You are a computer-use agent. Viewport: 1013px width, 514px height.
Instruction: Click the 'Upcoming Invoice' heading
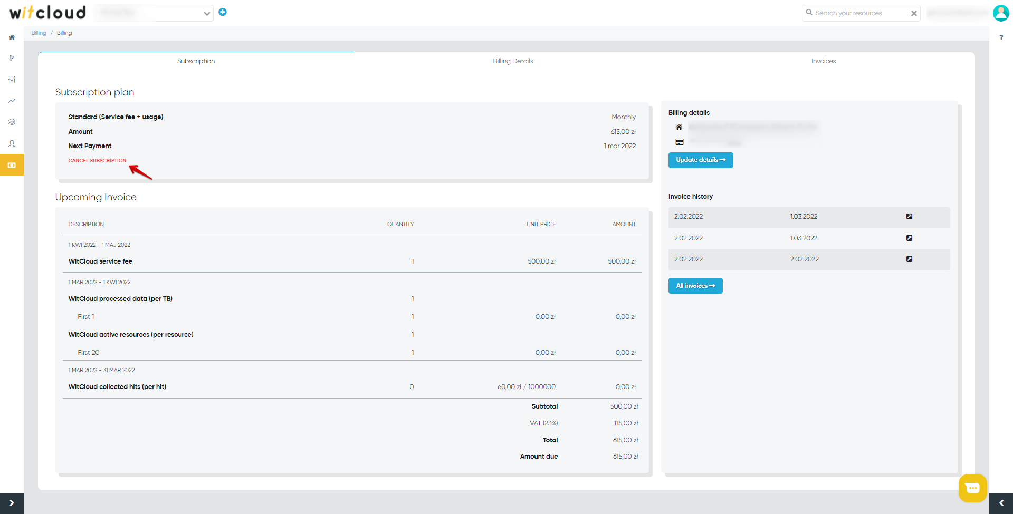point(95,197)
